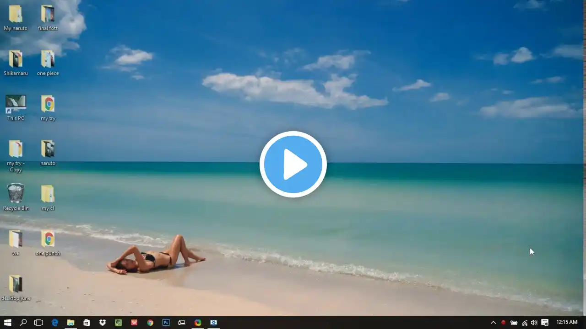Viewport: 586px width, 329px height.
Task: Launch Microsoft Edge from the taskbar
Action: point(55,323)
